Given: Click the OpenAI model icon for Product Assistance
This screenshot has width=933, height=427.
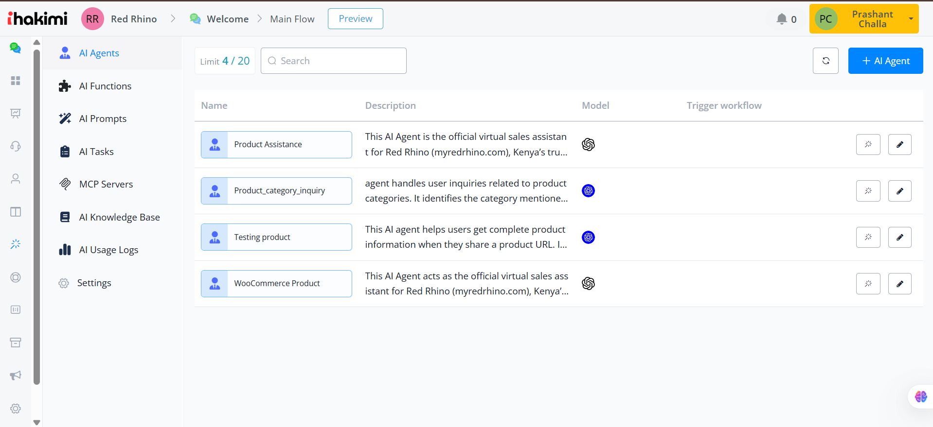Looking at the screenshot, I should click(588, 144).
